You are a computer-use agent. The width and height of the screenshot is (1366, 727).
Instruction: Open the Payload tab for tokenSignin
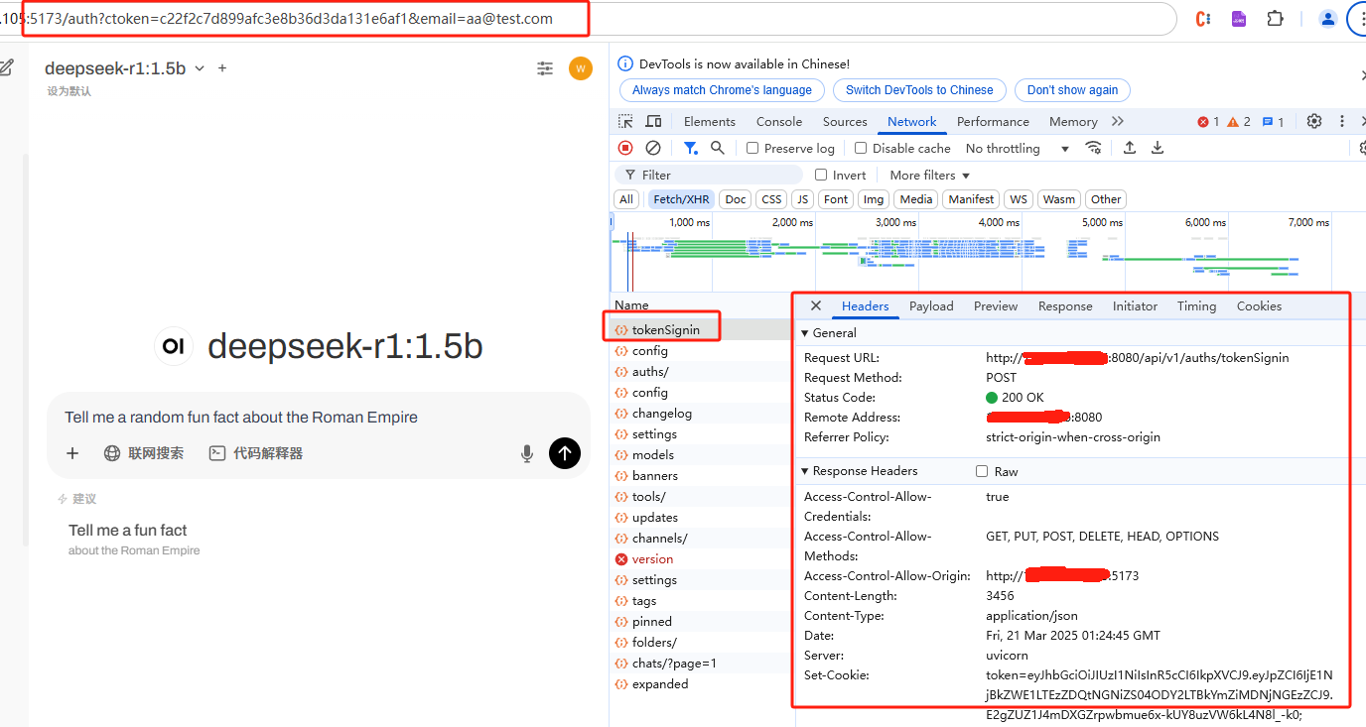click(x=930, y=305)
